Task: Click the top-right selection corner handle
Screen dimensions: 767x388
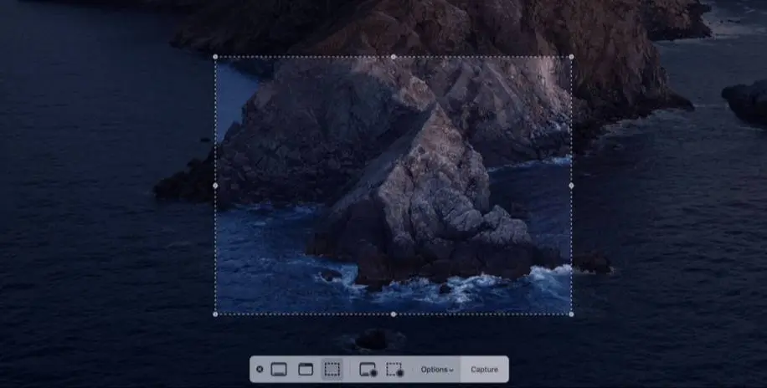Action: pos(571,57)
